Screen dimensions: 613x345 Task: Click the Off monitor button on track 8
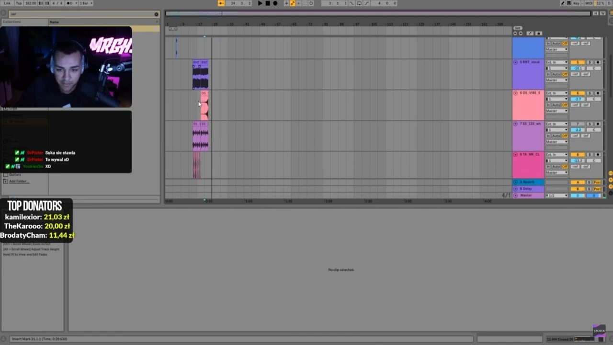pos(565,166)
